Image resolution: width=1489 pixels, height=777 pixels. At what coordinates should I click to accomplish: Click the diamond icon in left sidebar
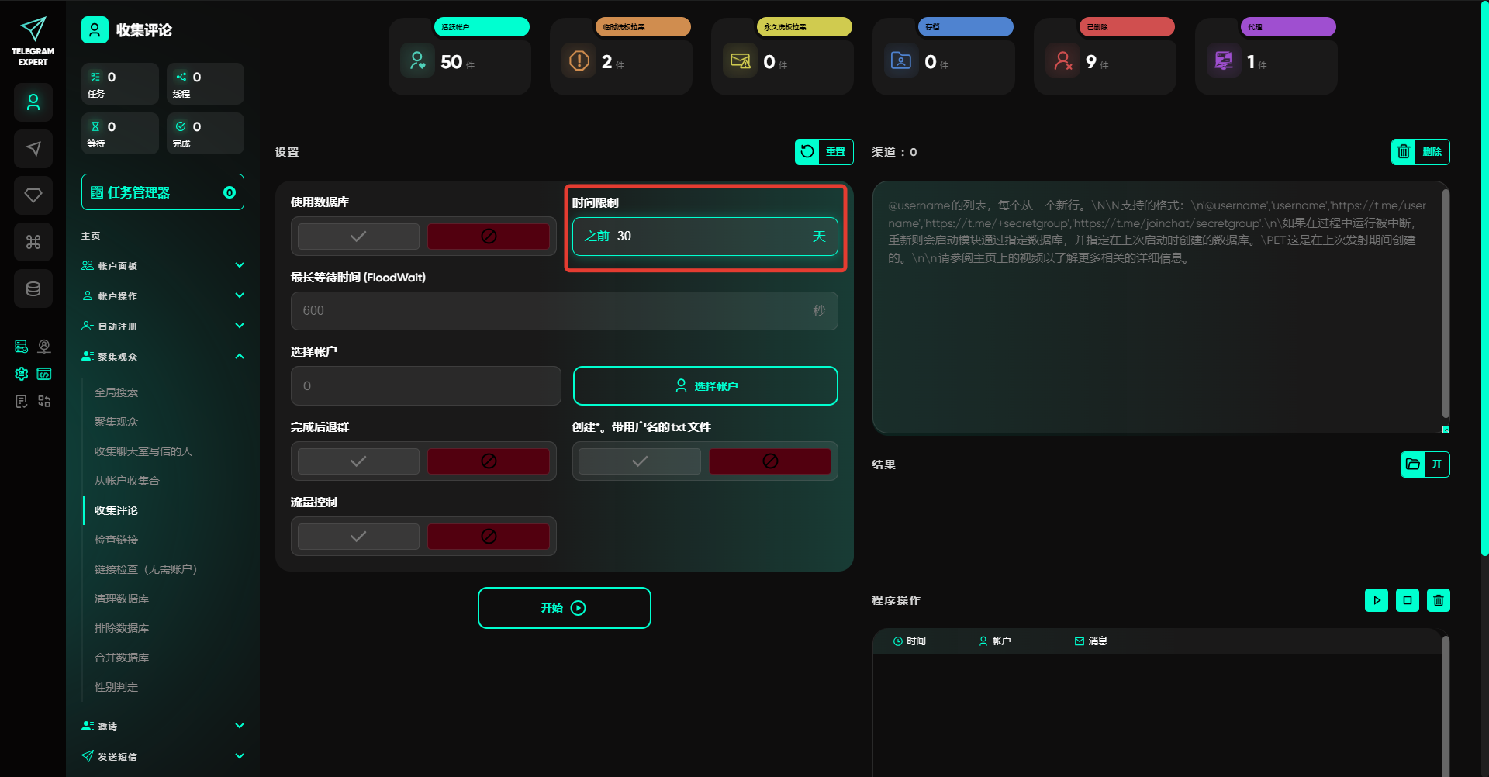pos(33,195)
